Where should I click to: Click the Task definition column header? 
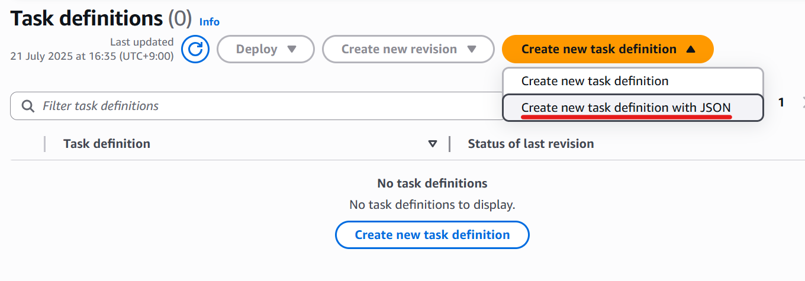pyautogui.click(x=107, y=144)
